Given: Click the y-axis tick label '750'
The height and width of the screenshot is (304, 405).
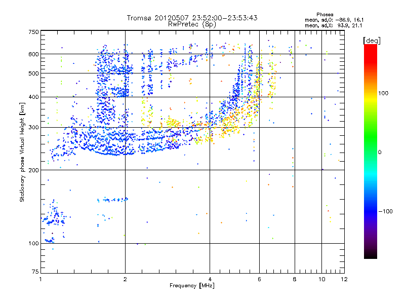Looking at the screenshot, I should tap(33, 32).
